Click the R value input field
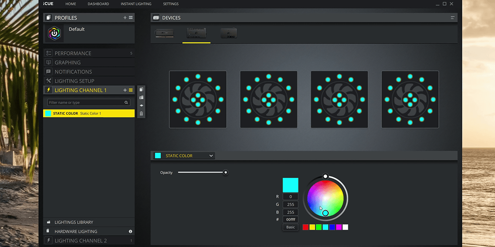Viewport: 495px width, 247px height. pos(291,197)
